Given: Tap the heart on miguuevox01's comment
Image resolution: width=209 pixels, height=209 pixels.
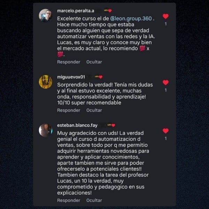Looking at the screenshot, I should point(165,83).
